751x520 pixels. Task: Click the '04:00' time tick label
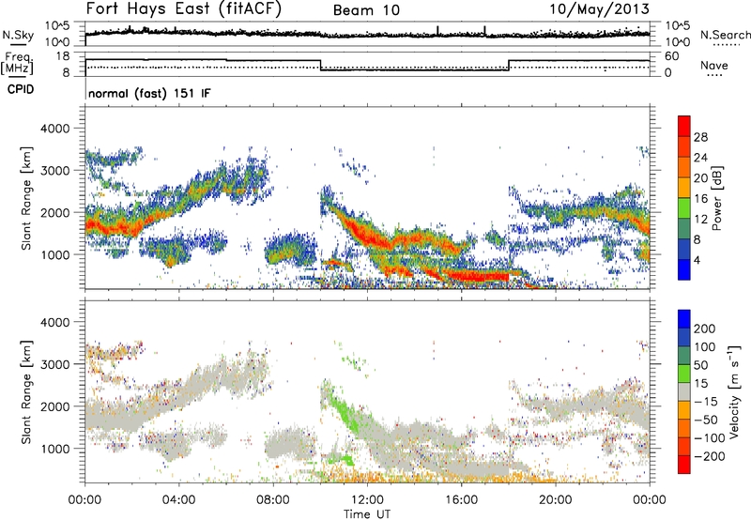(x=178, y=500)
